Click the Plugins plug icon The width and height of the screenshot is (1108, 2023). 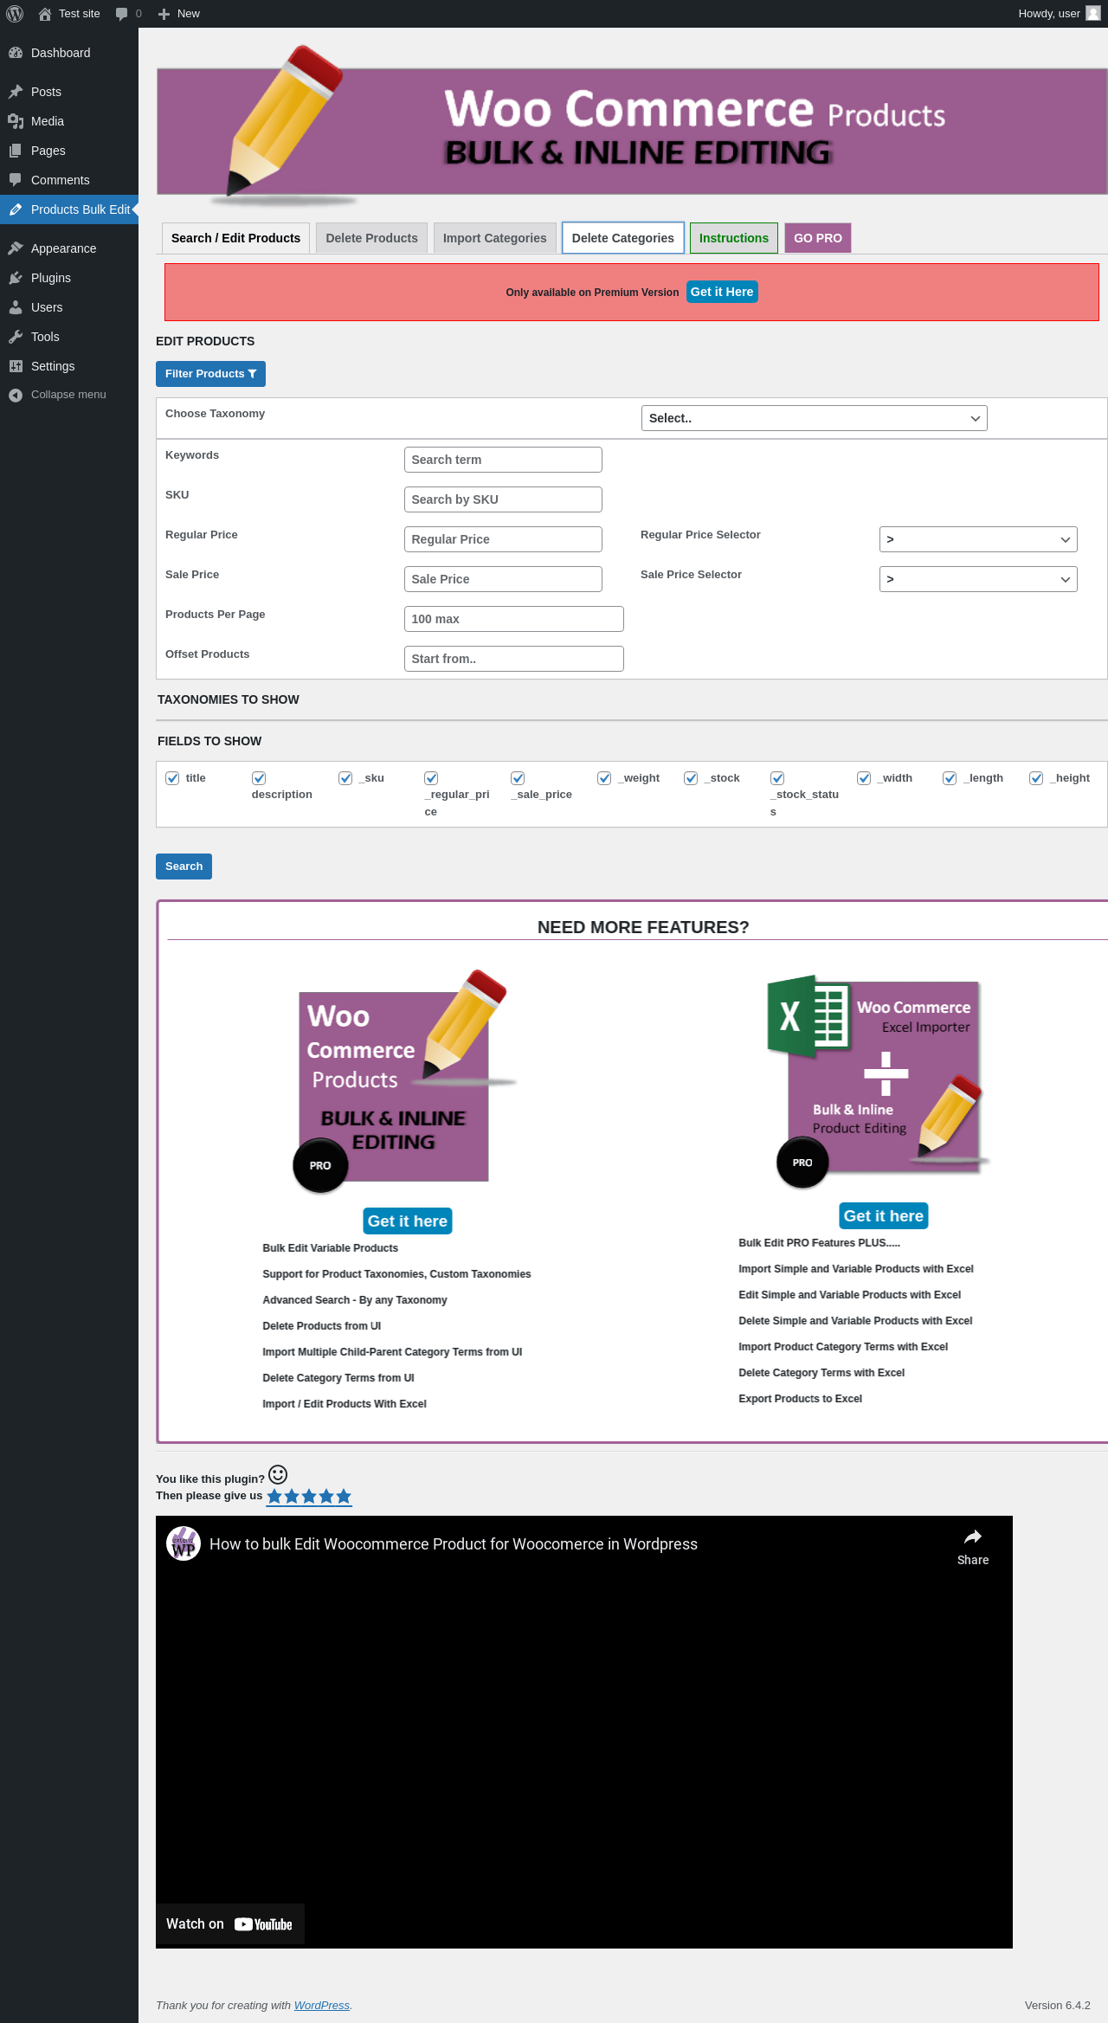coord(16,278)
